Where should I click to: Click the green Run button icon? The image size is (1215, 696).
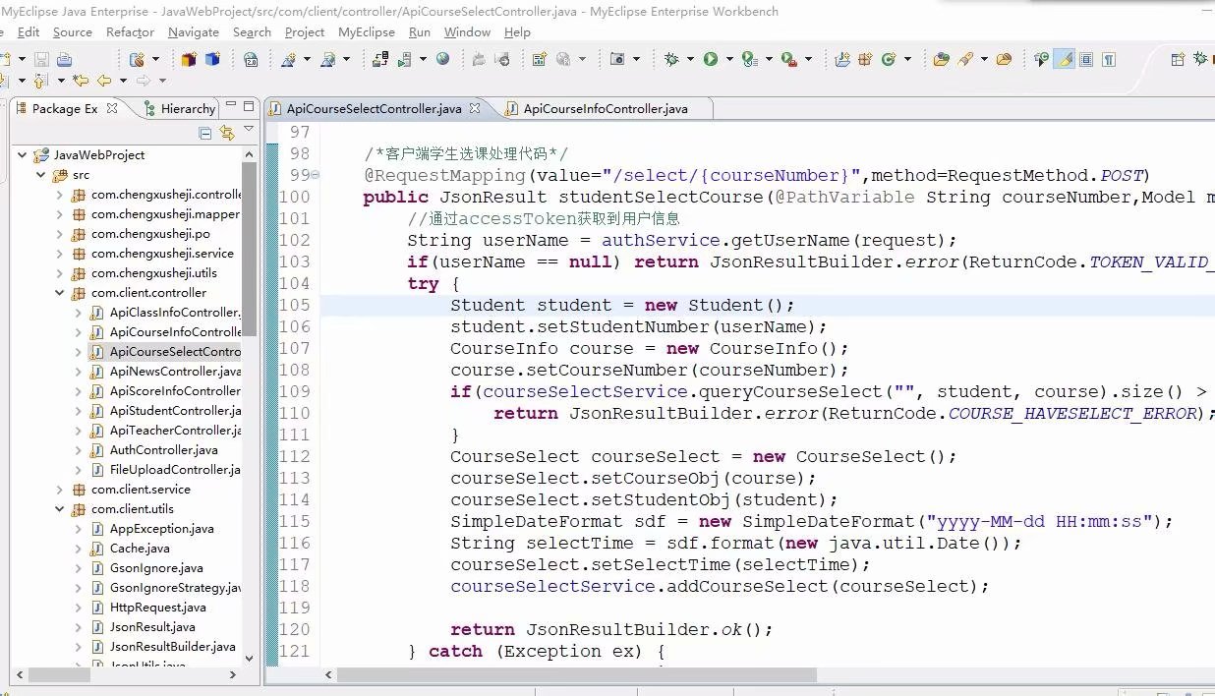click(711, 59)
